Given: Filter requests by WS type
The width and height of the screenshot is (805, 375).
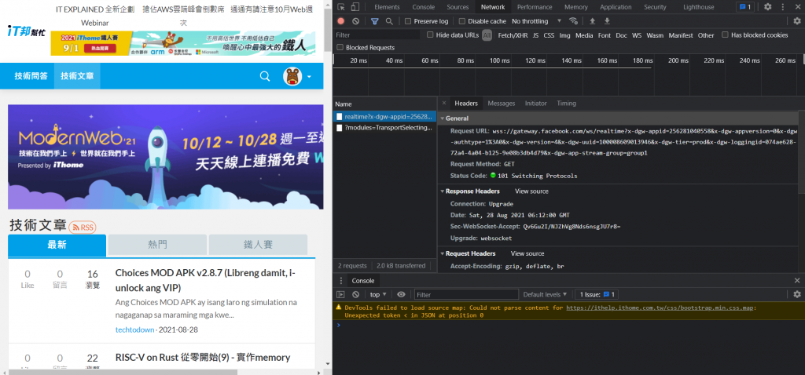Looking at the screenshot, I should coord(637,35).
